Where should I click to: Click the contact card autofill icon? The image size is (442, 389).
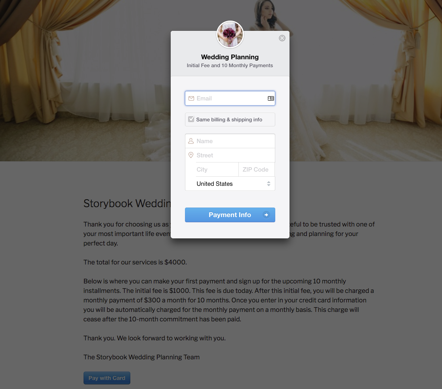point(271,98)
